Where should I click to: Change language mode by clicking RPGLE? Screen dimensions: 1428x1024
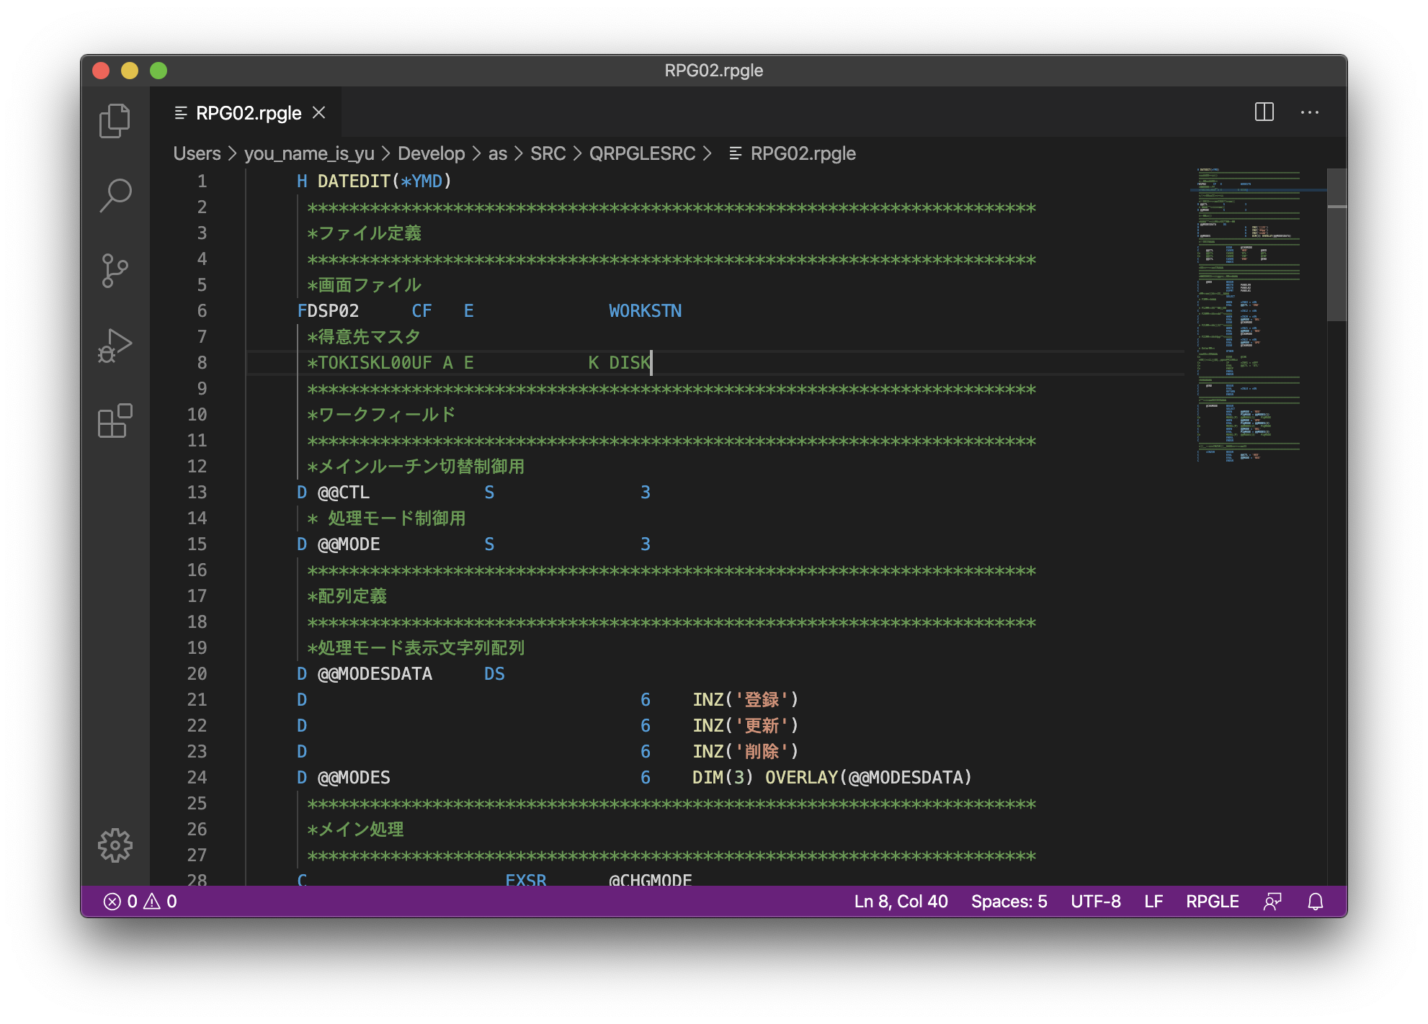(x=1212, y=901)
